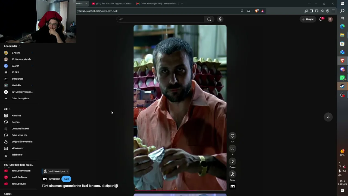Open the account avatar menu labeled E
This screenshot has width=348, height=196.
click(330, 19)
